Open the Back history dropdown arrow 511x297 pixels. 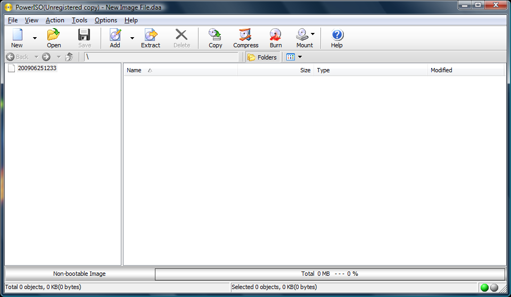pyautogui.click(x=36, y=57)
